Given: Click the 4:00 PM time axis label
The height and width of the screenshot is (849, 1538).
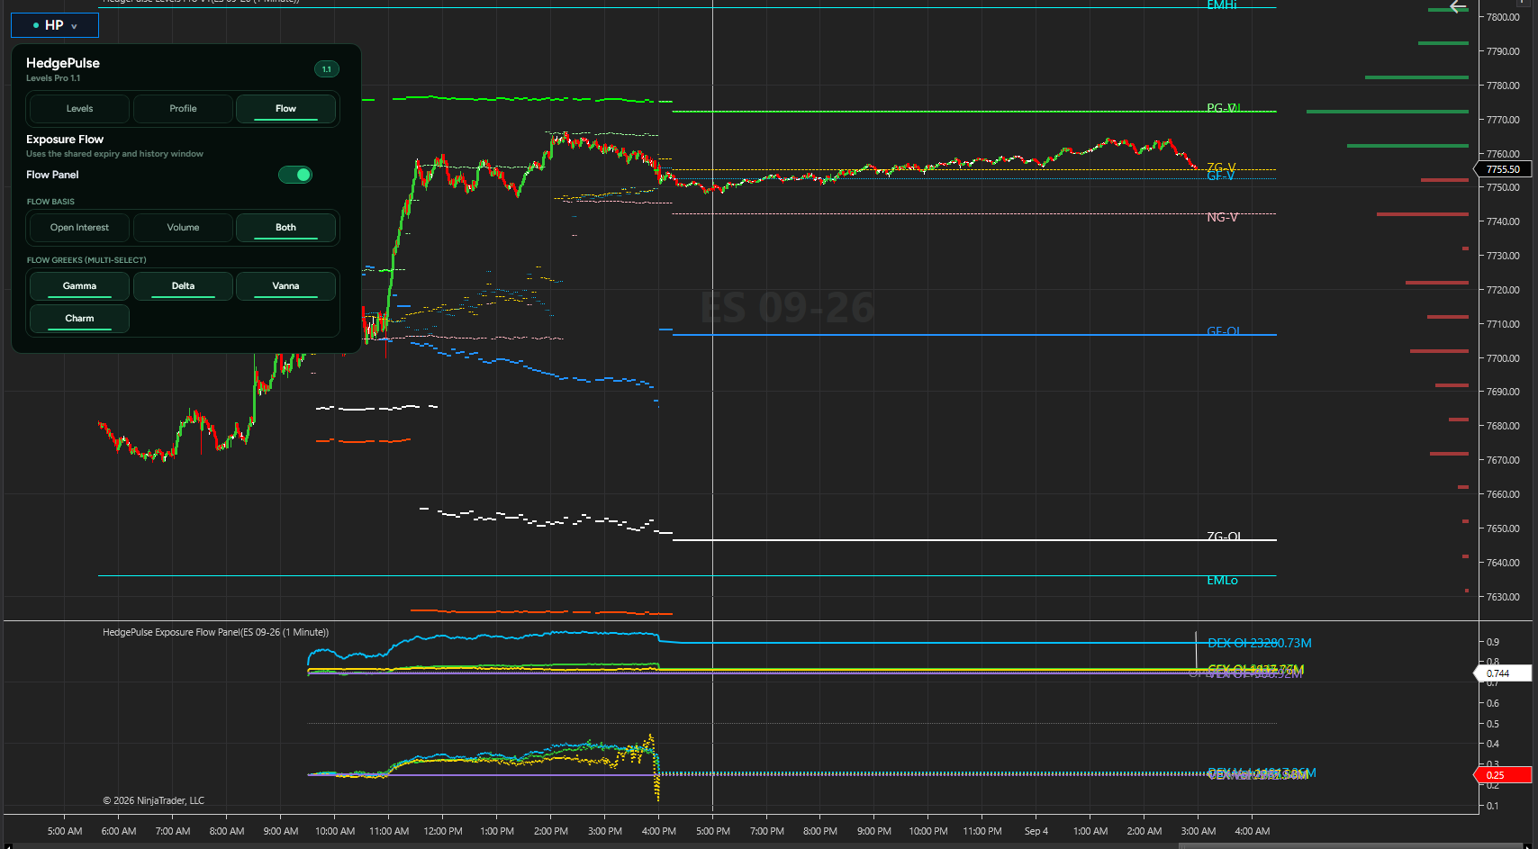Looking at the screenshot, I should [x=658, y=831].
